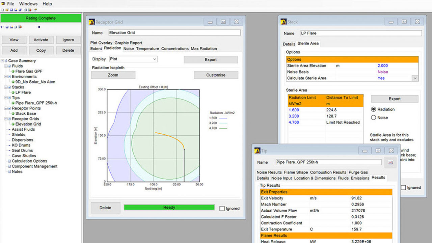Collapse the Receptor Grids tree node
This screenshot has width=432, height=243.
(6, 119)
